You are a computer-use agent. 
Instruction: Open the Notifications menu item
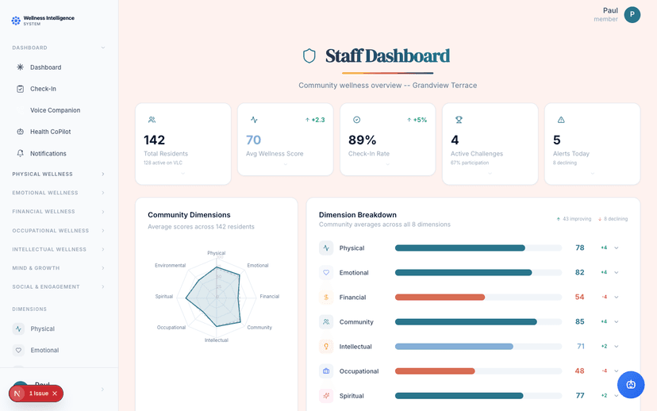coord(59,153)
